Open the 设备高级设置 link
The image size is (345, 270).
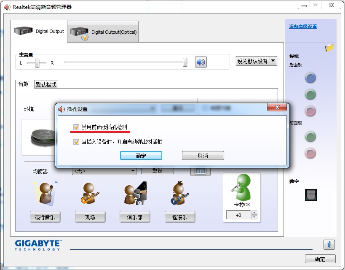pyautogui.click(x=303, y=27)
